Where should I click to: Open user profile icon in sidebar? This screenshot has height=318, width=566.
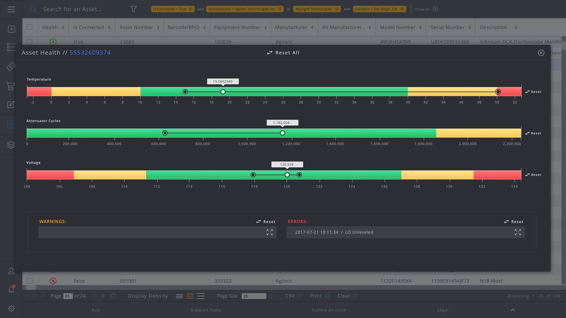(11, 271)
